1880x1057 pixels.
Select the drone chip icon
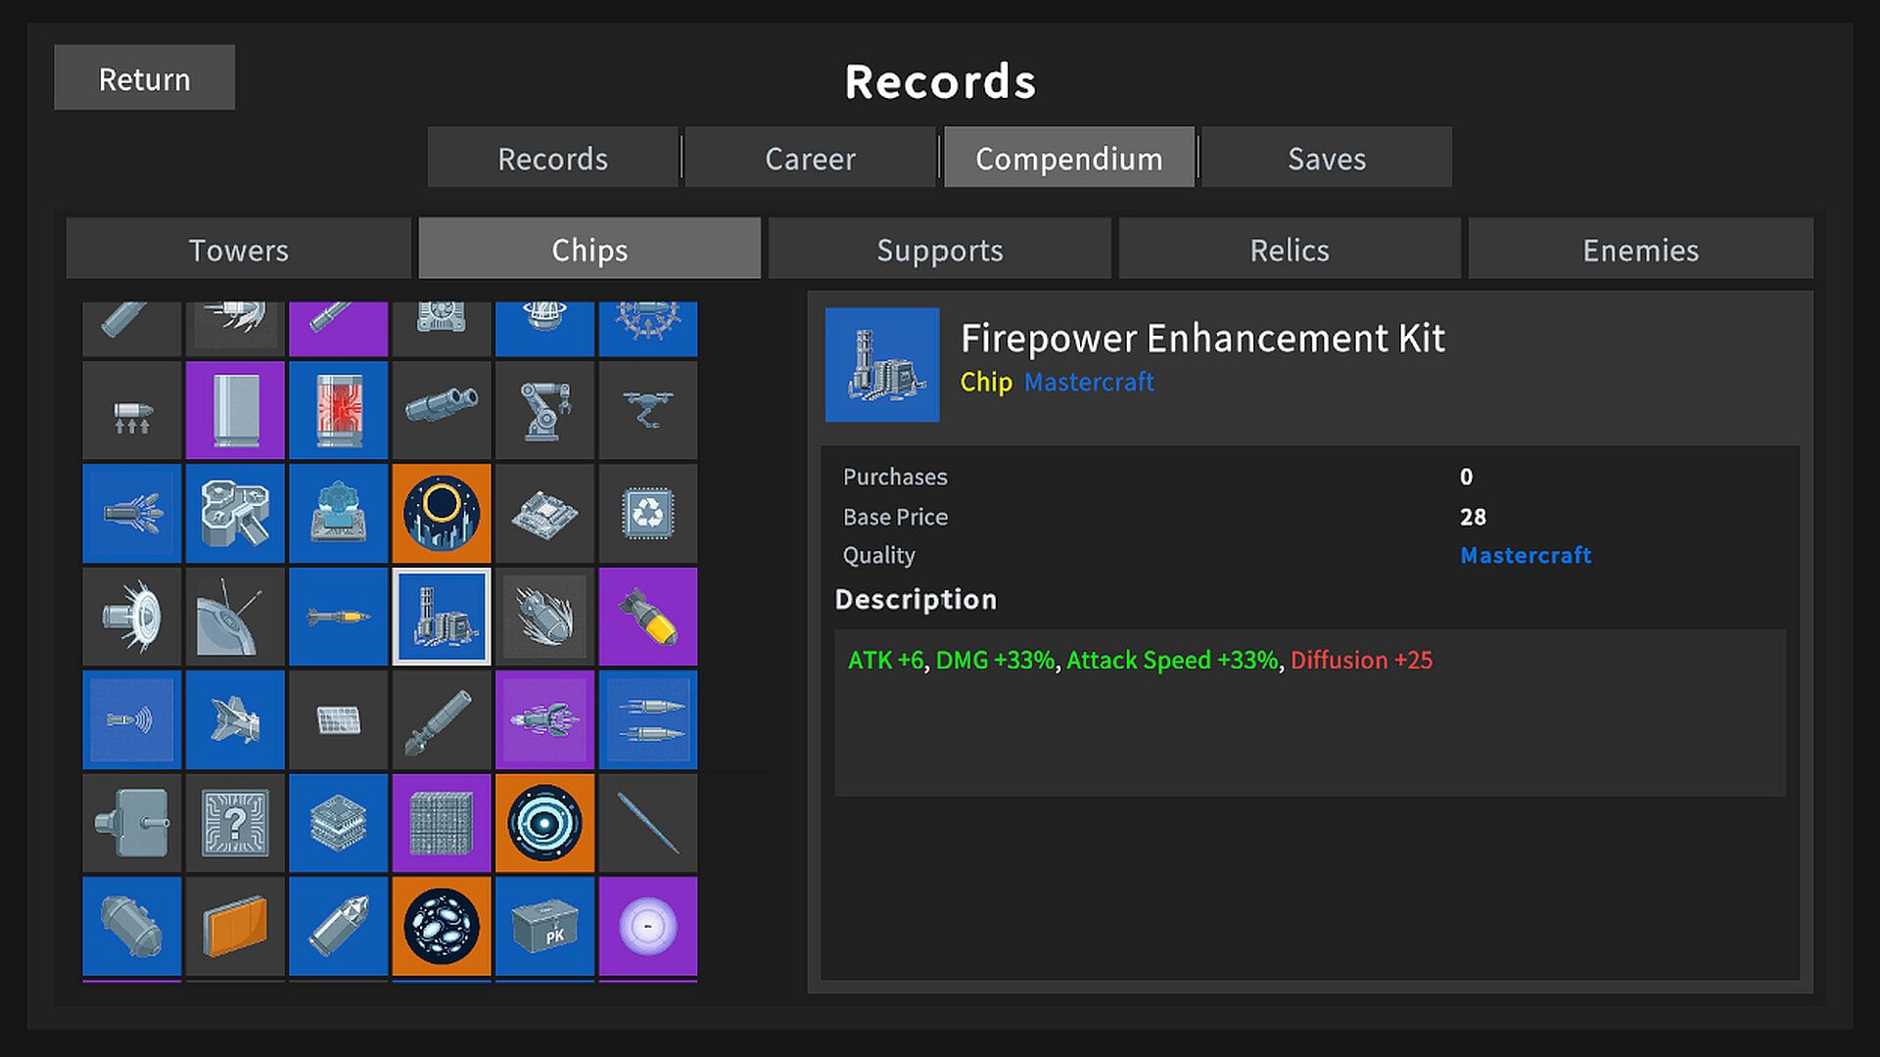(648, 410)
